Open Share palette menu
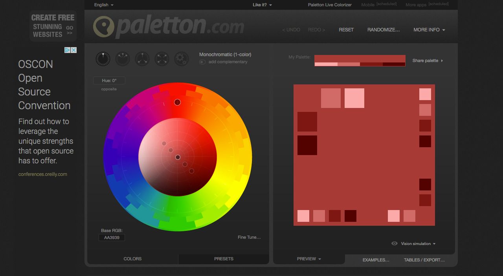 point(428,60)
